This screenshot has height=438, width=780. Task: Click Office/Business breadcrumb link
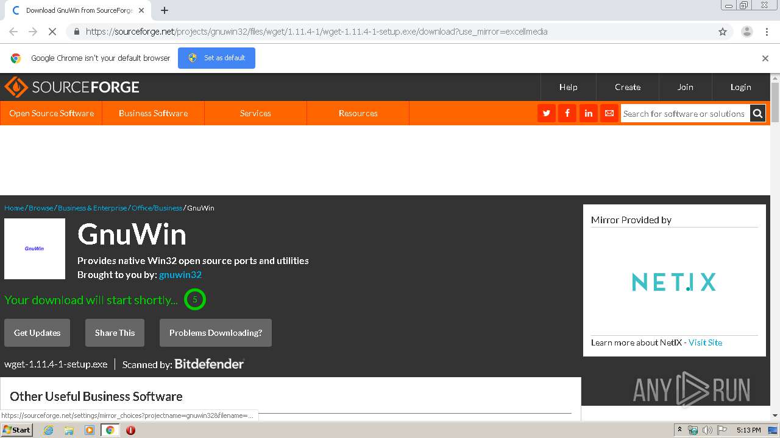pos(157,208)
